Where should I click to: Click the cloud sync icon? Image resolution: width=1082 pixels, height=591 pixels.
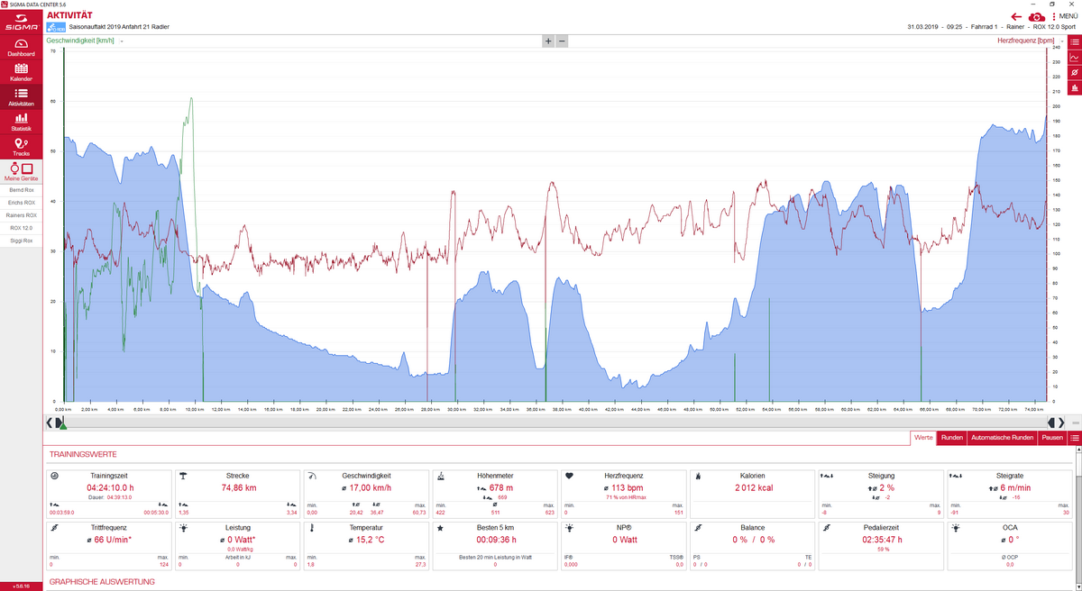click(x=1037, y=16)
